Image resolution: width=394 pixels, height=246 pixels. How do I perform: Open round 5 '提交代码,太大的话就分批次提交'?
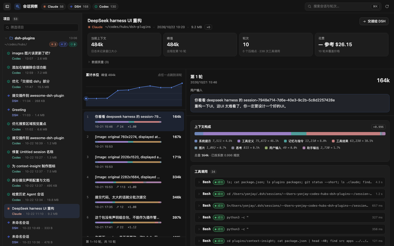pyautogui.click(x=134, y=202)
